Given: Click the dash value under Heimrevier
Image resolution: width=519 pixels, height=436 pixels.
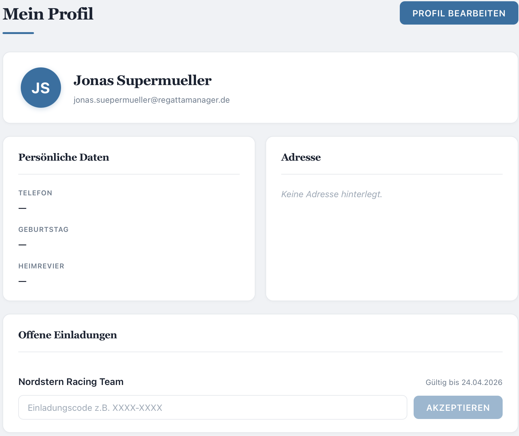Looking at the screenshot, I should (x=22, y=281).
